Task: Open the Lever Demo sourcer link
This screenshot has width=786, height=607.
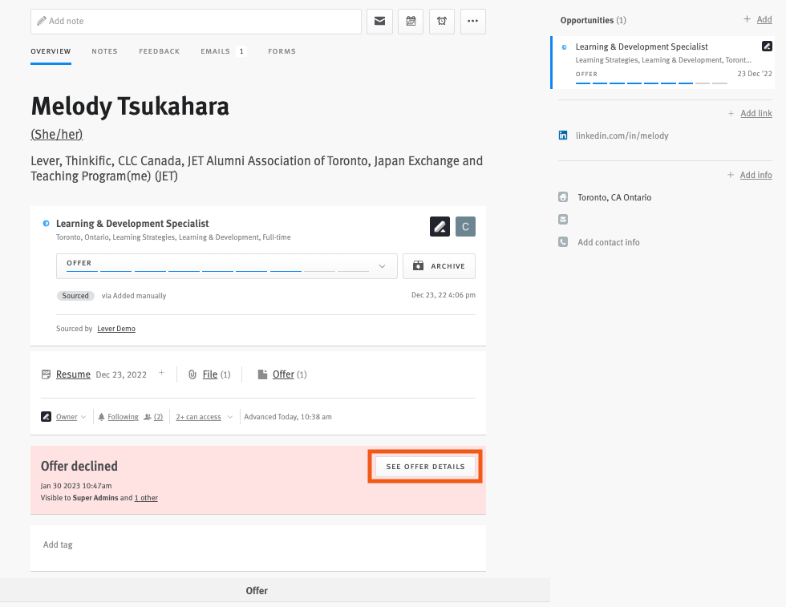Action: coord(115,328)
